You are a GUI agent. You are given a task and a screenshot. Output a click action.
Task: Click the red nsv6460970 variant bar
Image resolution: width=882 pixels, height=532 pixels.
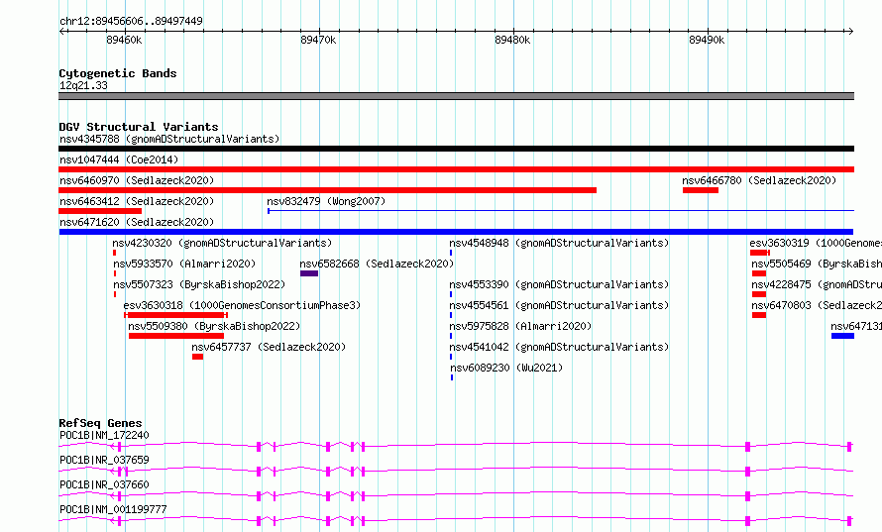point(327,190)
